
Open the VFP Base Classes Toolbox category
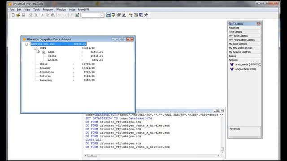244,36
